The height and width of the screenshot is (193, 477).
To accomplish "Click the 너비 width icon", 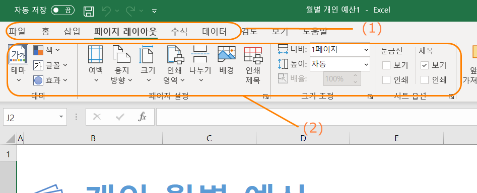I will pyautogui.click(x=283, y=49).
